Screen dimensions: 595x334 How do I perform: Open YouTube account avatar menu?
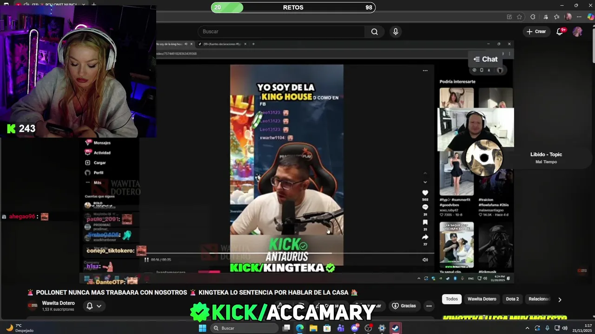[x=577, y=32]
